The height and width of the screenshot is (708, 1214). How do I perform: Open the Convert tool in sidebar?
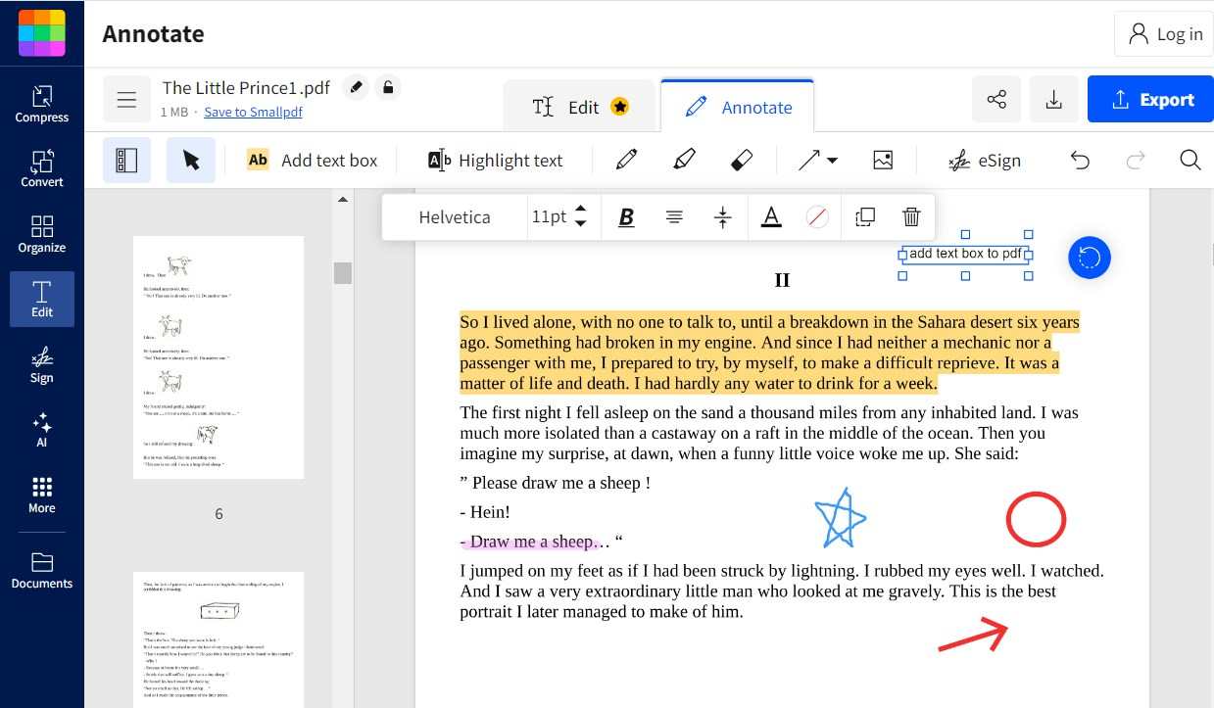point(42,168)
